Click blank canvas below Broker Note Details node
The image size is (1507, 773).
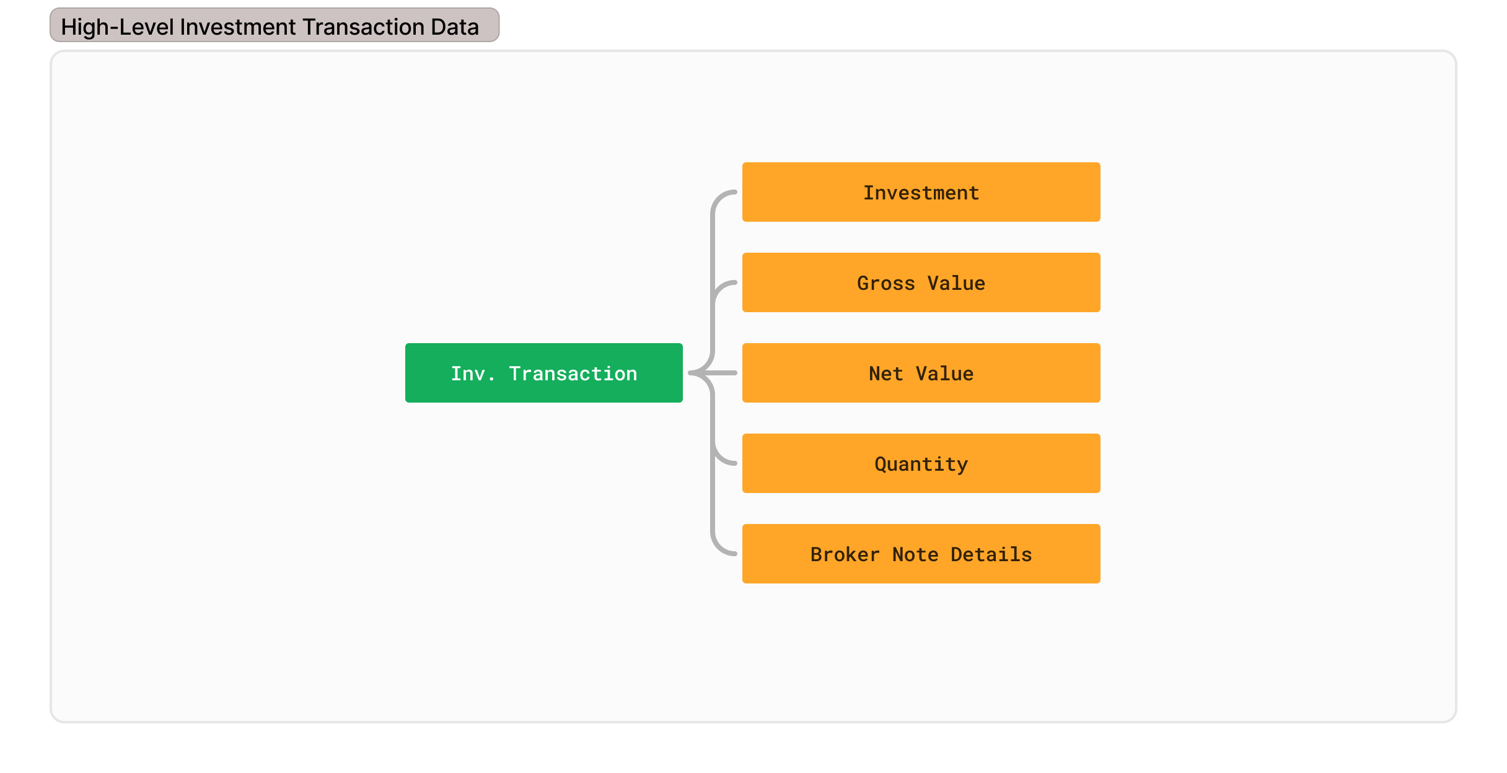click(921, 650)
